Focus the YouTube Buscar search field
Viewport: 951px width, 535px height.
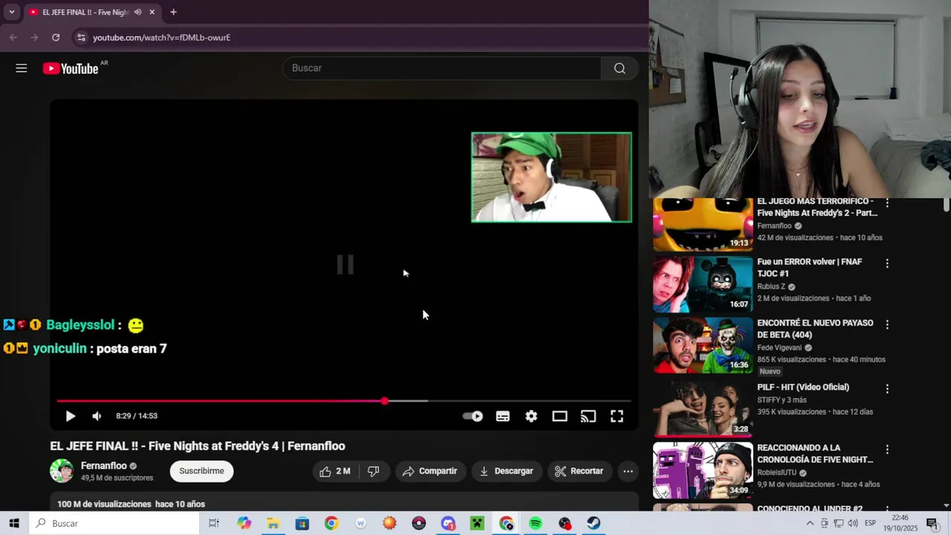(x=441, y=68)
